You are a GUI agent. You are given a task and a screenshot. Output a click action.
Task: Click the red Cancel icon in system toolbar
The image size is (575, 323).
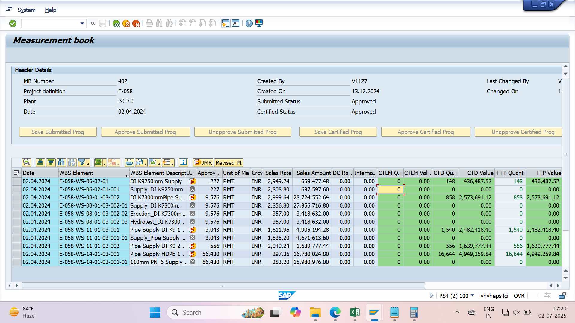[x=136, y=23]
